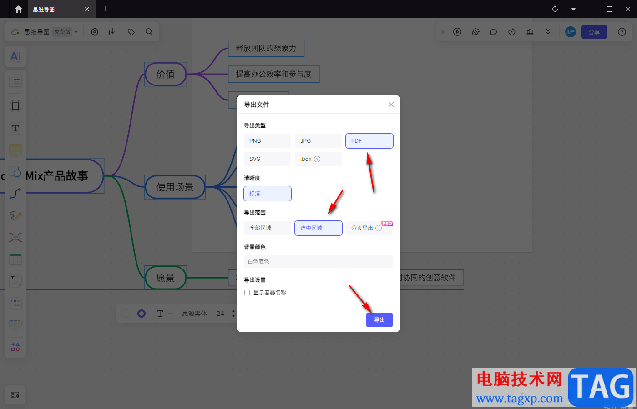Open a new tab with plus
This screenshot has height=409, width=637.
click(x=105, y=9)
